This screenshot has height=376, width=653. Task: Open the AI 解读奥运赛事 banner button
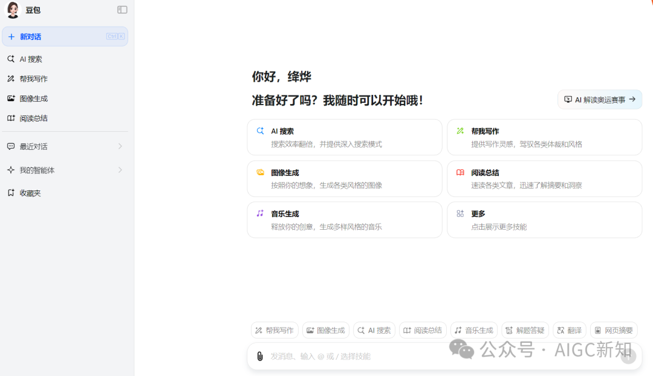600,100
